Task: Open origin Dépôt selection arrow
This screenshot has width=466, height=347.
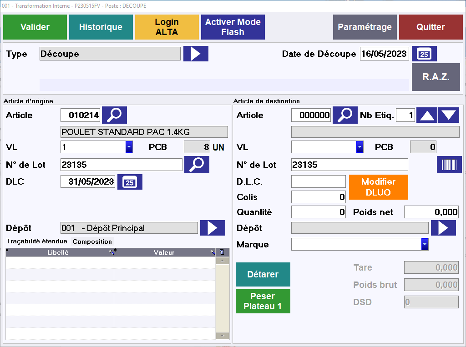Action: click(213, 228)
